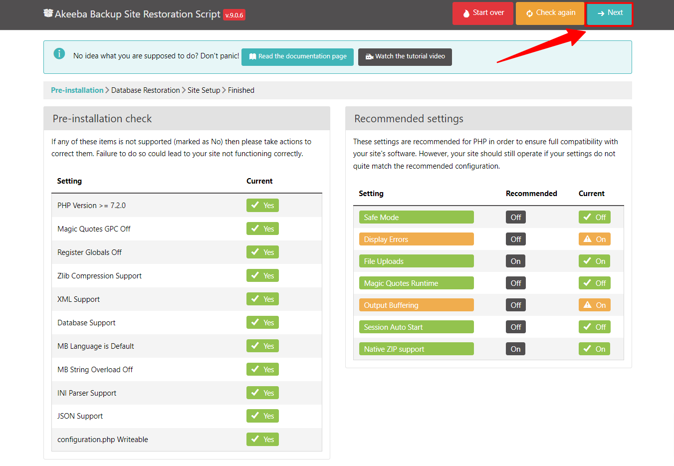Click Yes badge for JSON Support
Viewport: 674px width, 466px height.
[262, 416]
